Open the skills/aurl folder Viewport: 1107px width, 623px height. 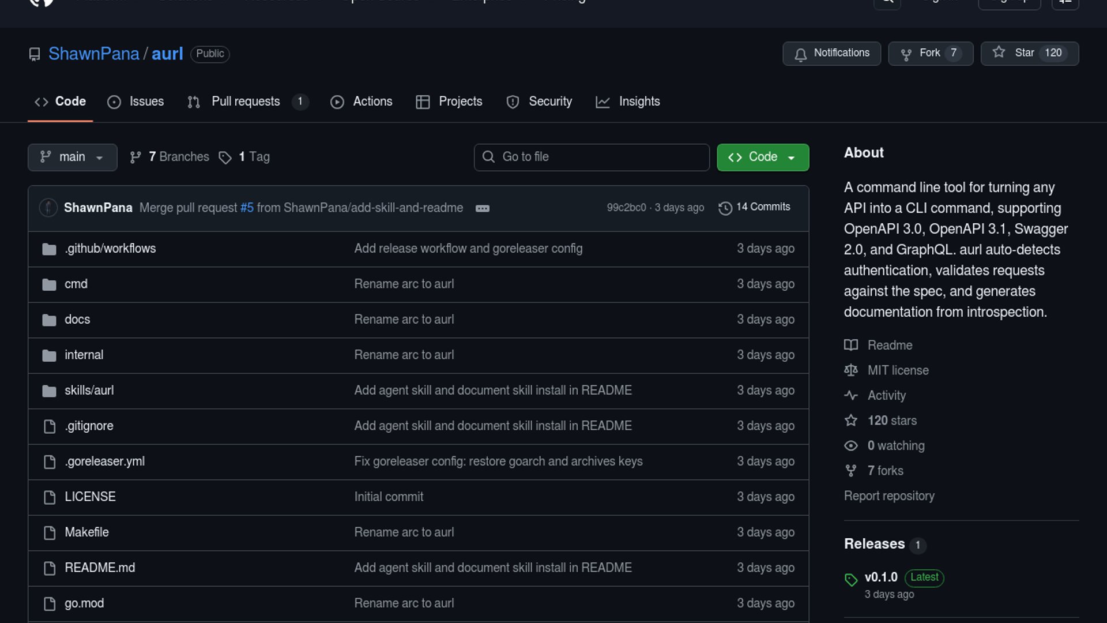(x=89, y=391)
